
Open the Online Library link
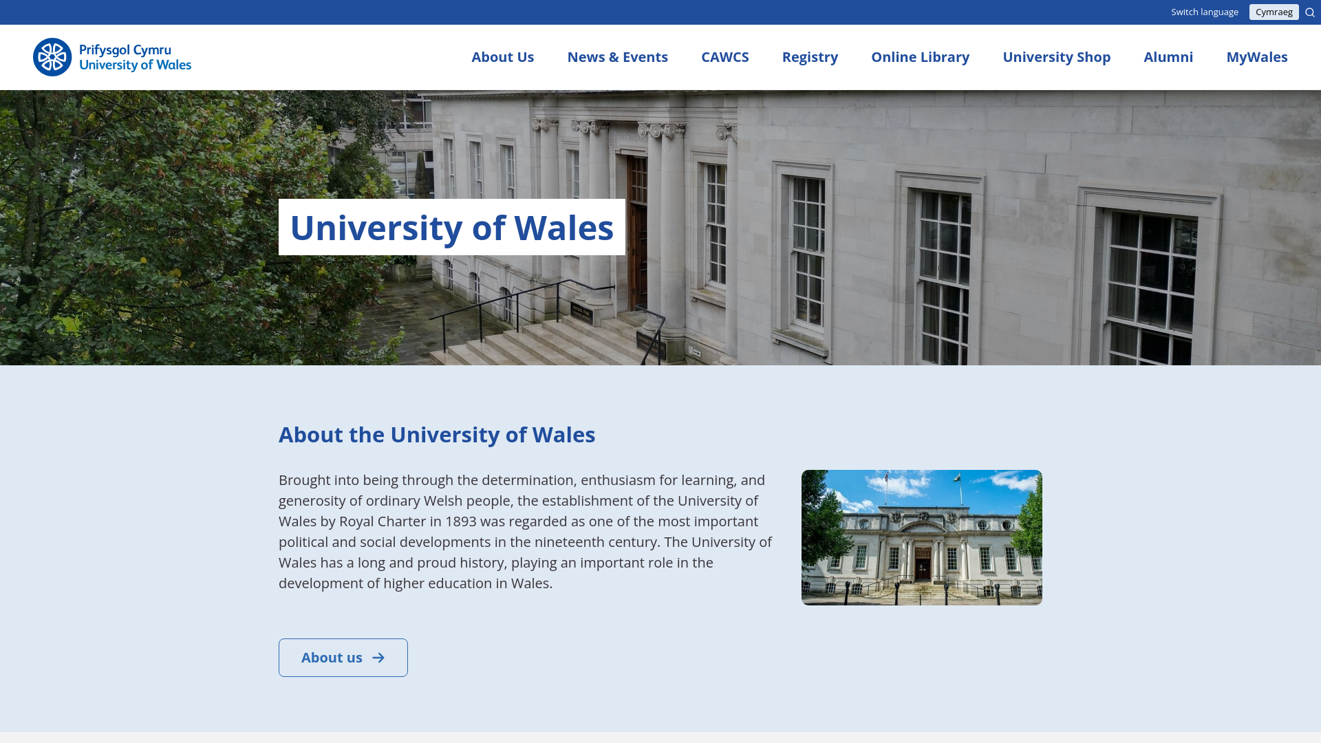click(920, 57)
